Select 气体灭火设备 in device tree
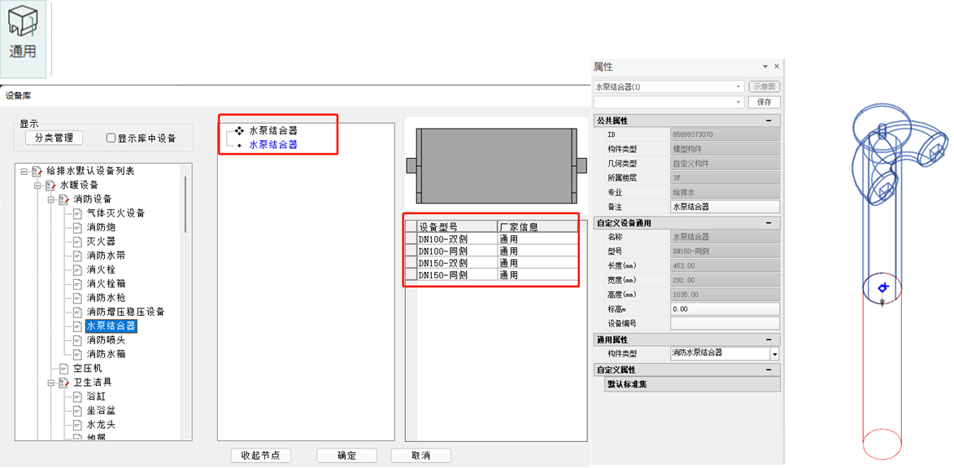Image resolution: width=954 pixels, height=468 pixels. click(x=115, y=213)
